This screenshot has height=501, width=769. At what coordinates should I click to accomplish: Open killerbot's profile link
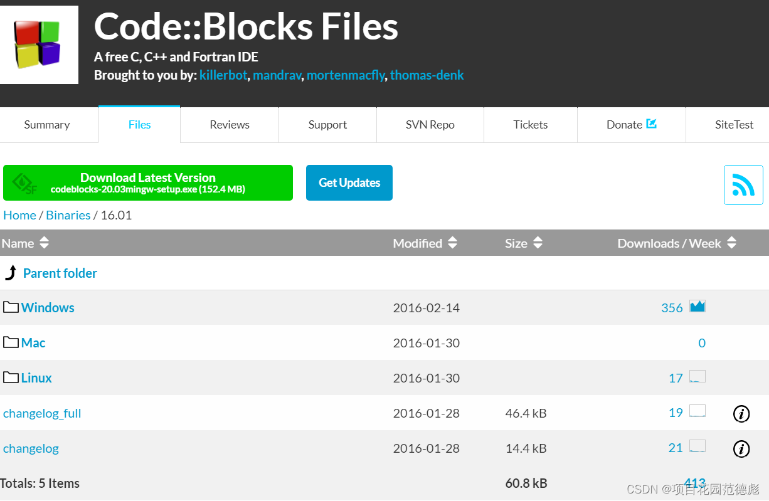click(223, 75)
